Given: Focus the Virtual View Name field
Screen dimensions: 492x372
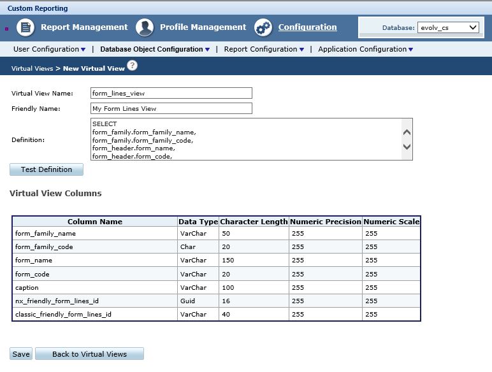Looking at the screenshot, I should point(171,93).
